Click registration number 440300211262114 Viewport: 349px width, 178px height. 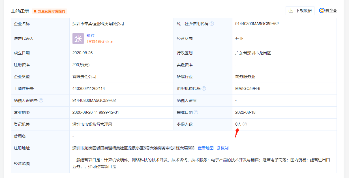[89, 89]
